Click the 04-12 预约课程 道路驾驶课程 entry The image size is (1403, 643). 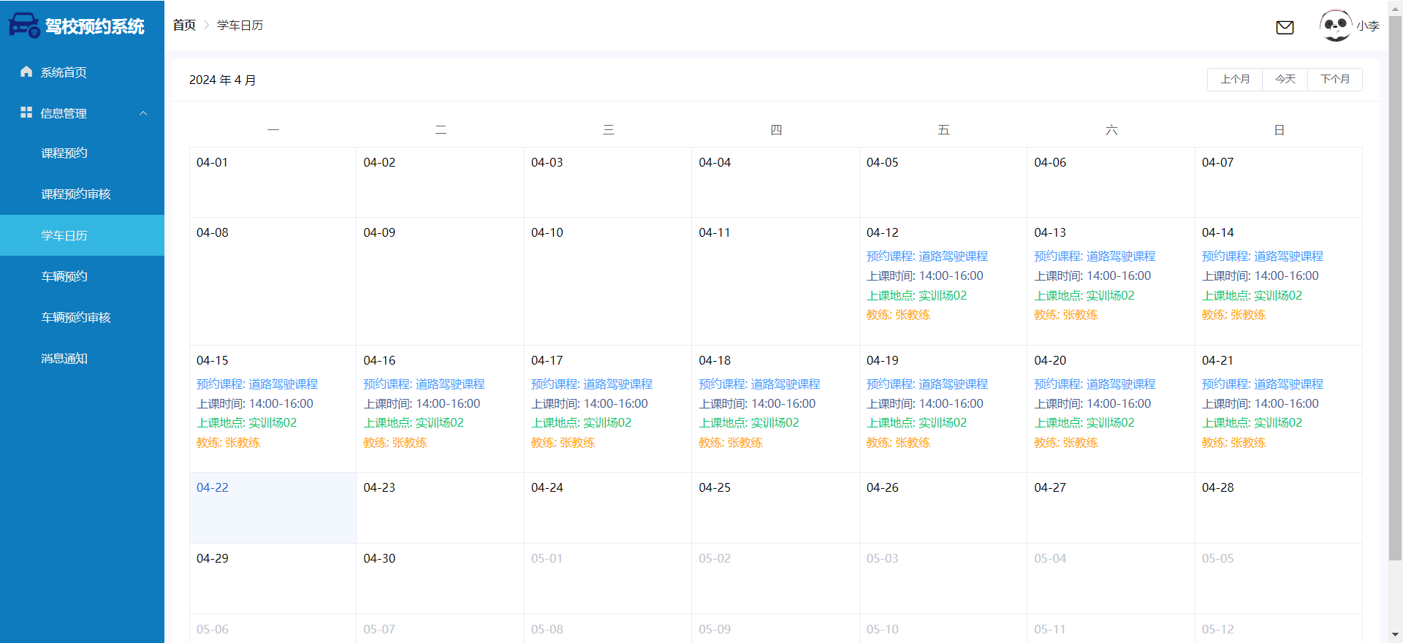tap(927, 256)
